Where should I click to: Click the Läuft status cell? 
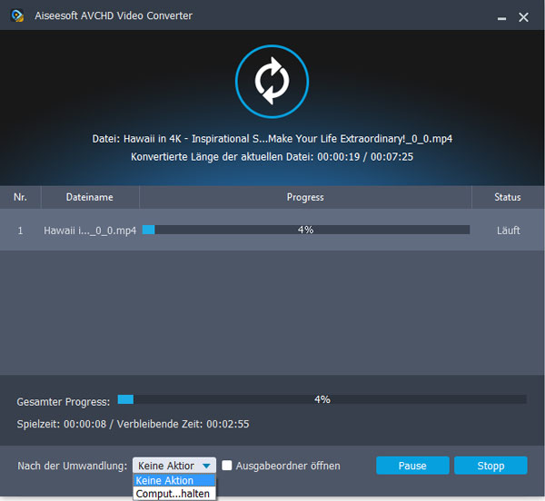click(508, 231)
